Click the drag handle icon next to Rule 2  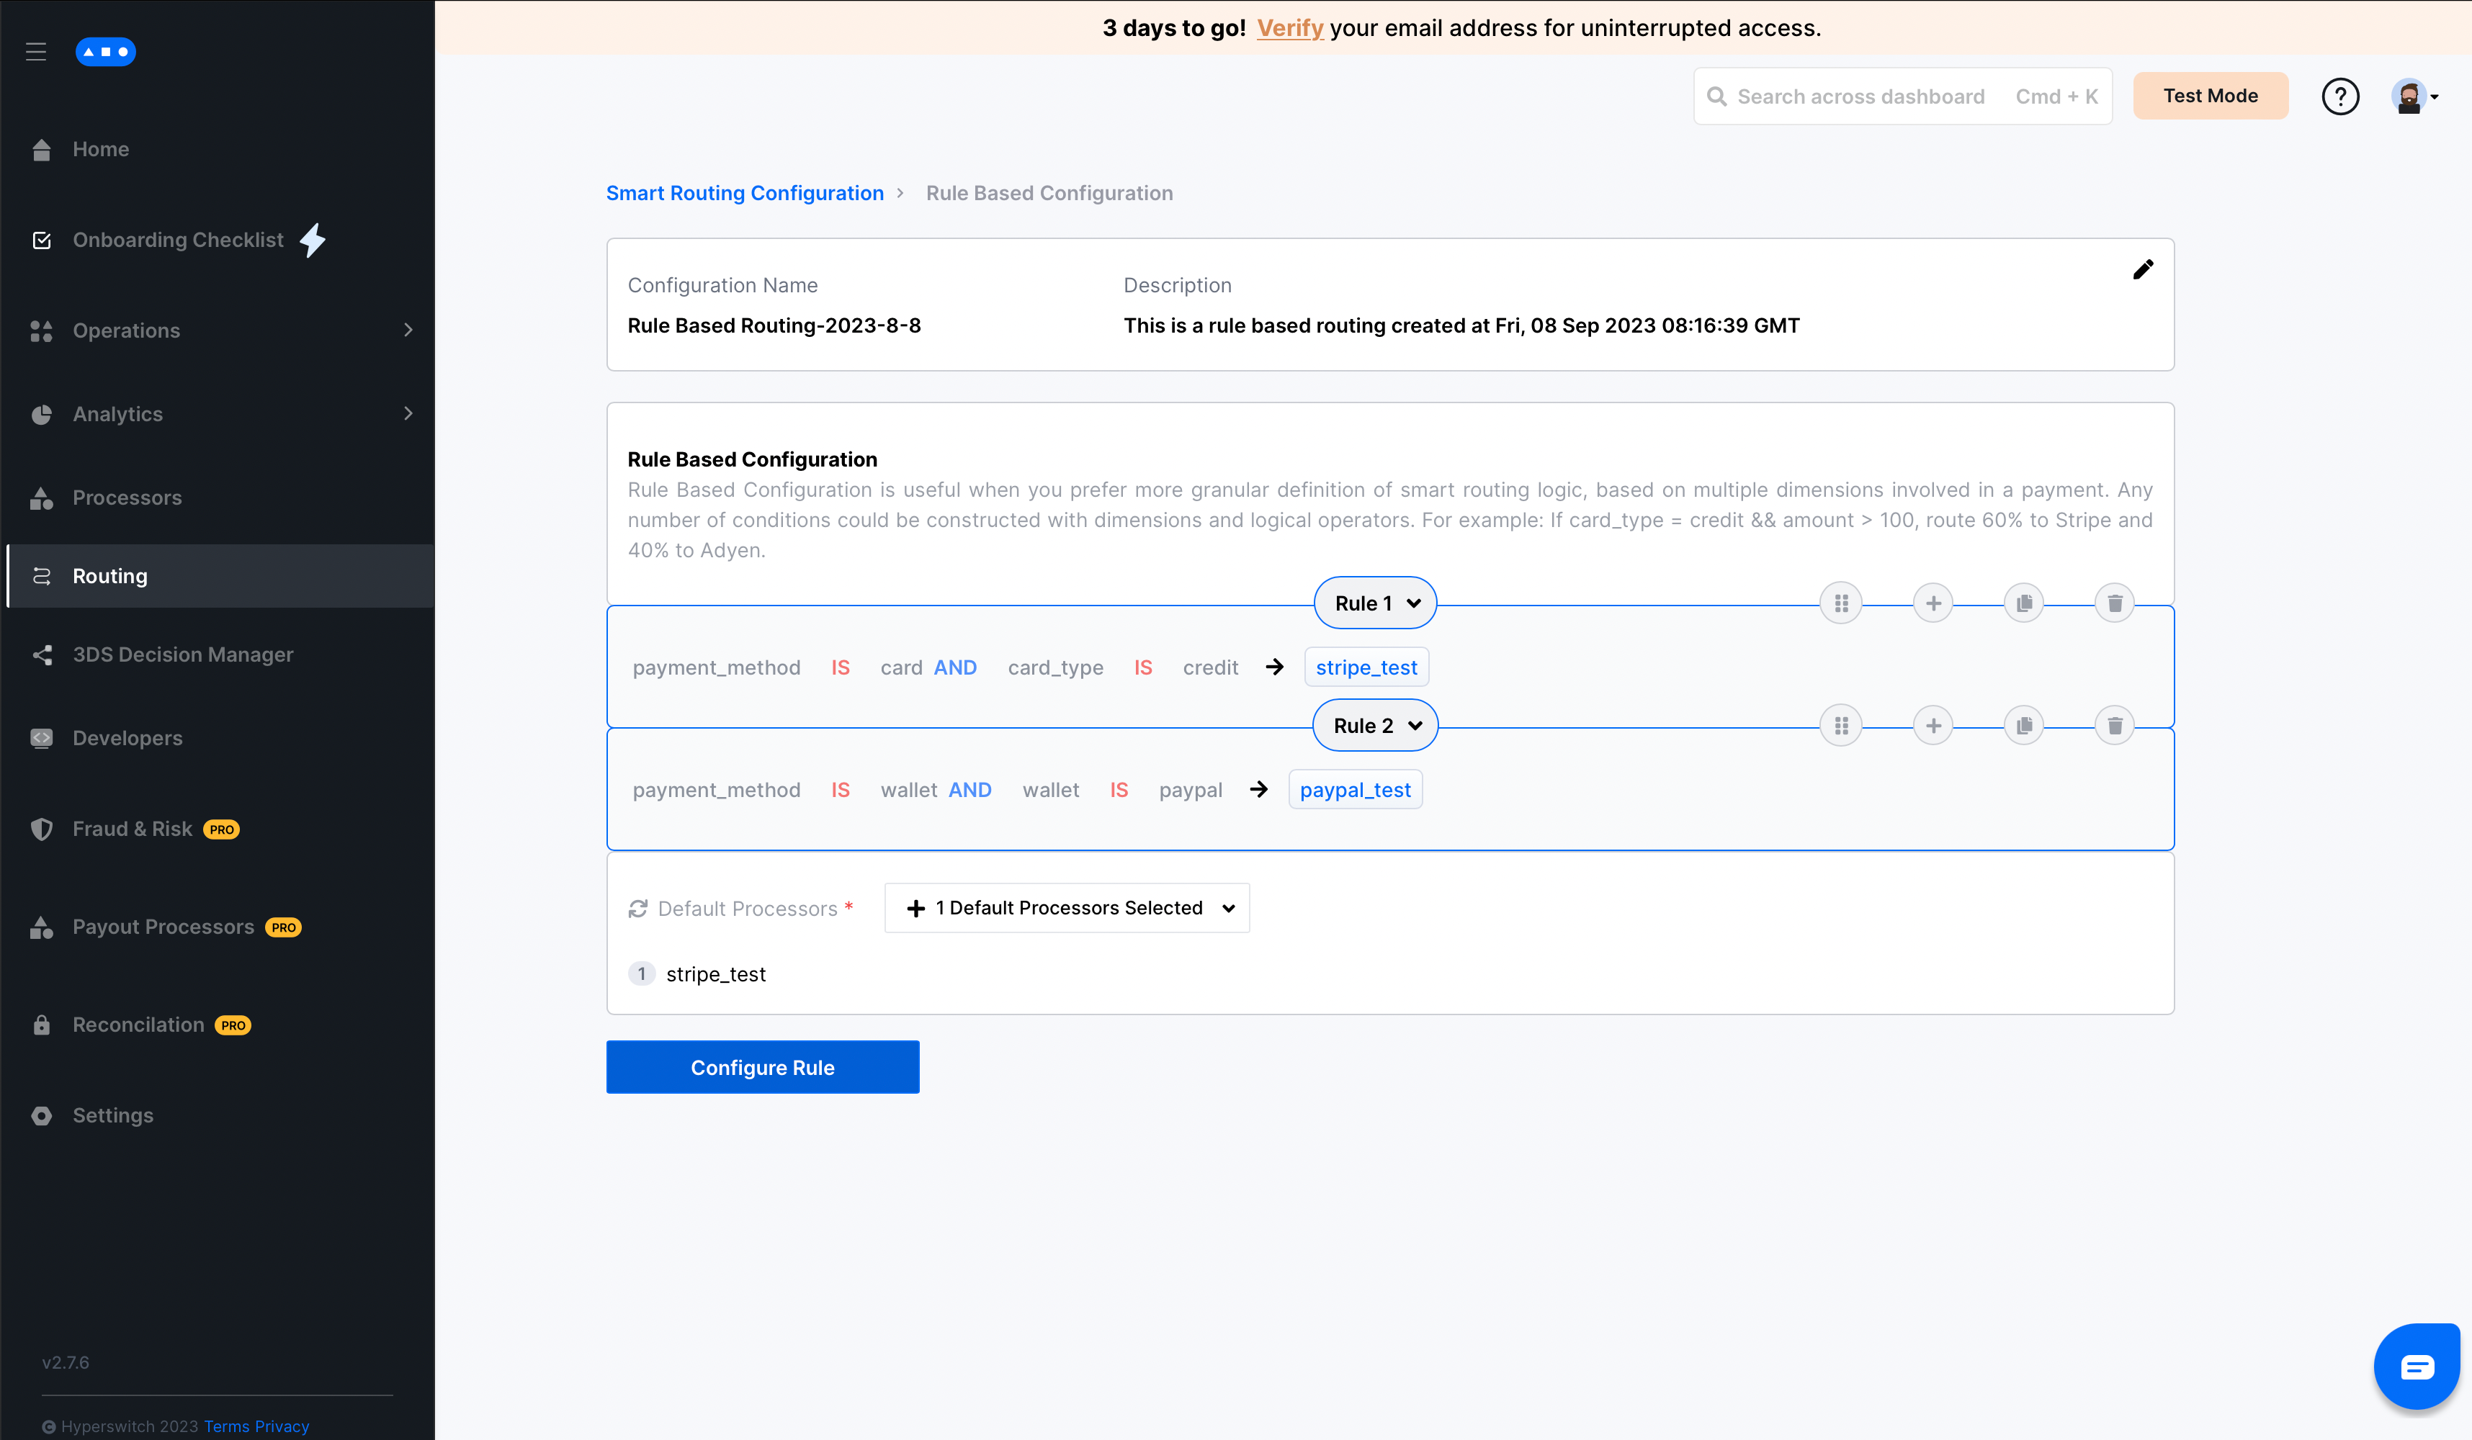pos(1841,724)
